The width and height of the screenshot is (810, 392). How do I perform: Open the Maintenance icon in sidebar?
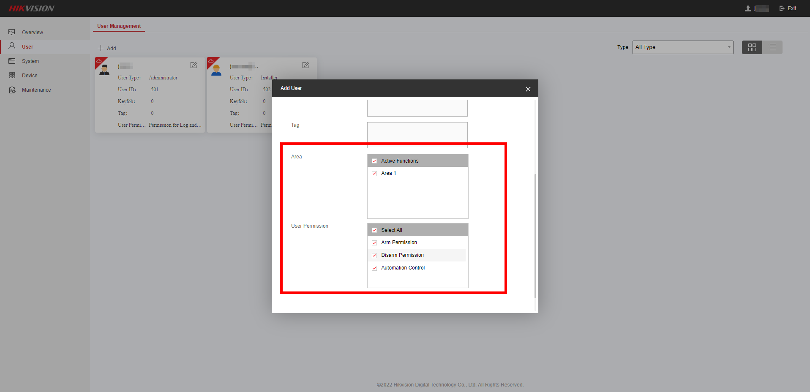[x=12, y=90]
